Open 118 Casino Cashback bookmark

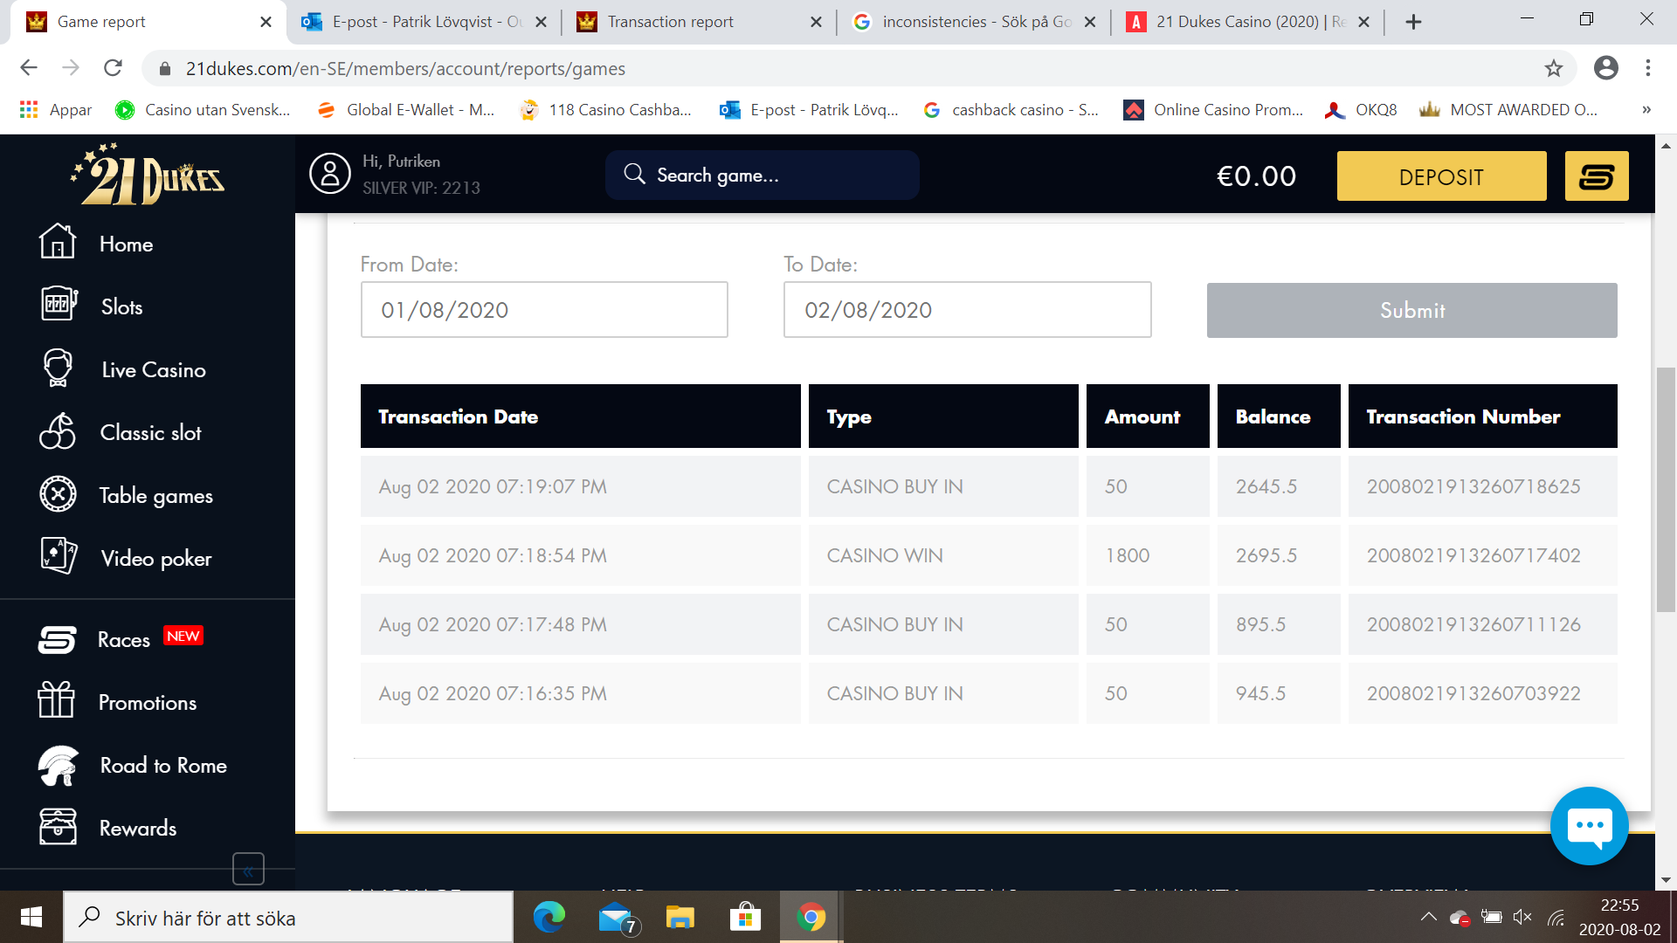606,110
